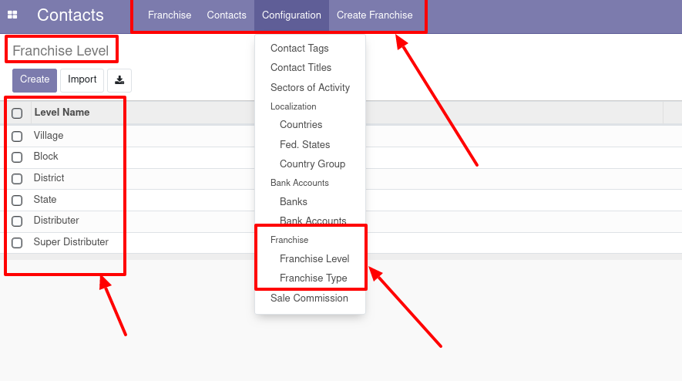Toggle the select-all header checkbox
Screen dimensions: 682x381
[17, 113]
